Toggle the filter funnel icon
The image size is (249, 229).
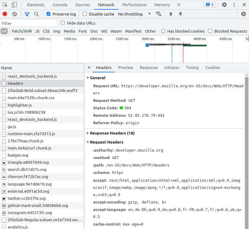point(27,14)
